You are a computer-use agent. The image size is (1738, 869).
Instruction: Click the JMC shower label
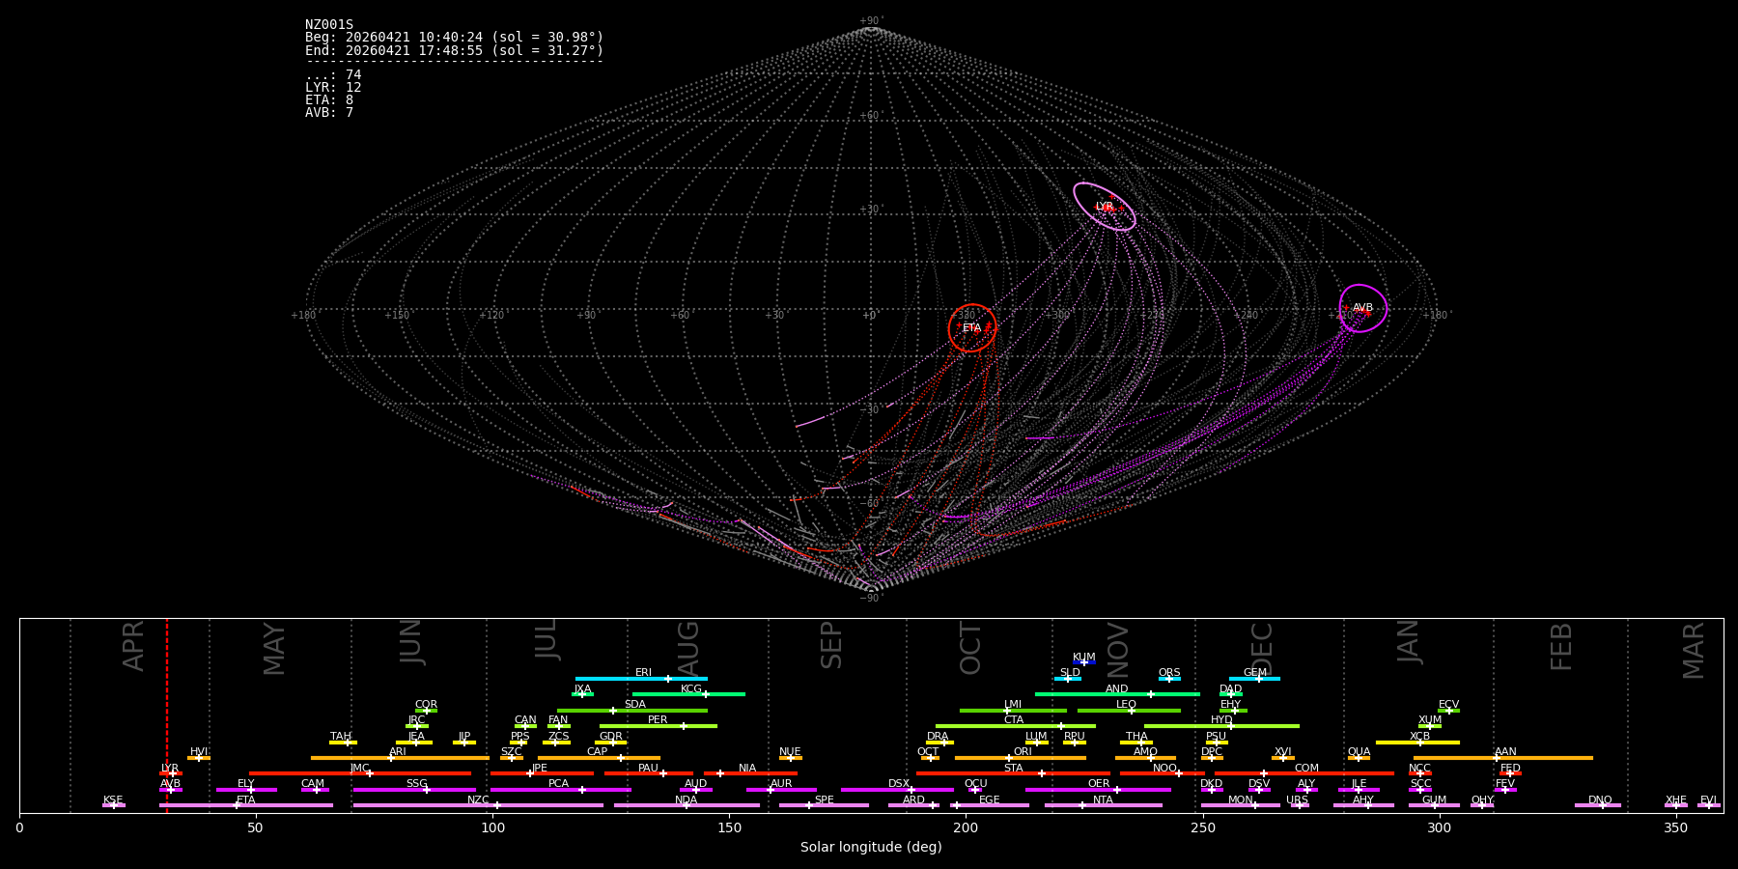click(360, 769)
